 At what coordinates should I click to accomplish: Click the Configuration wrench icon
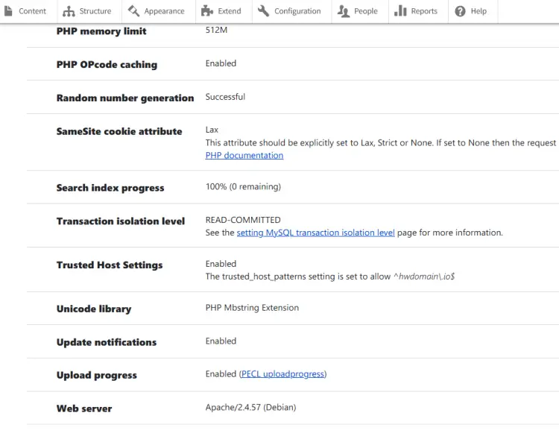pyautogui.click(x=263, y=11)
